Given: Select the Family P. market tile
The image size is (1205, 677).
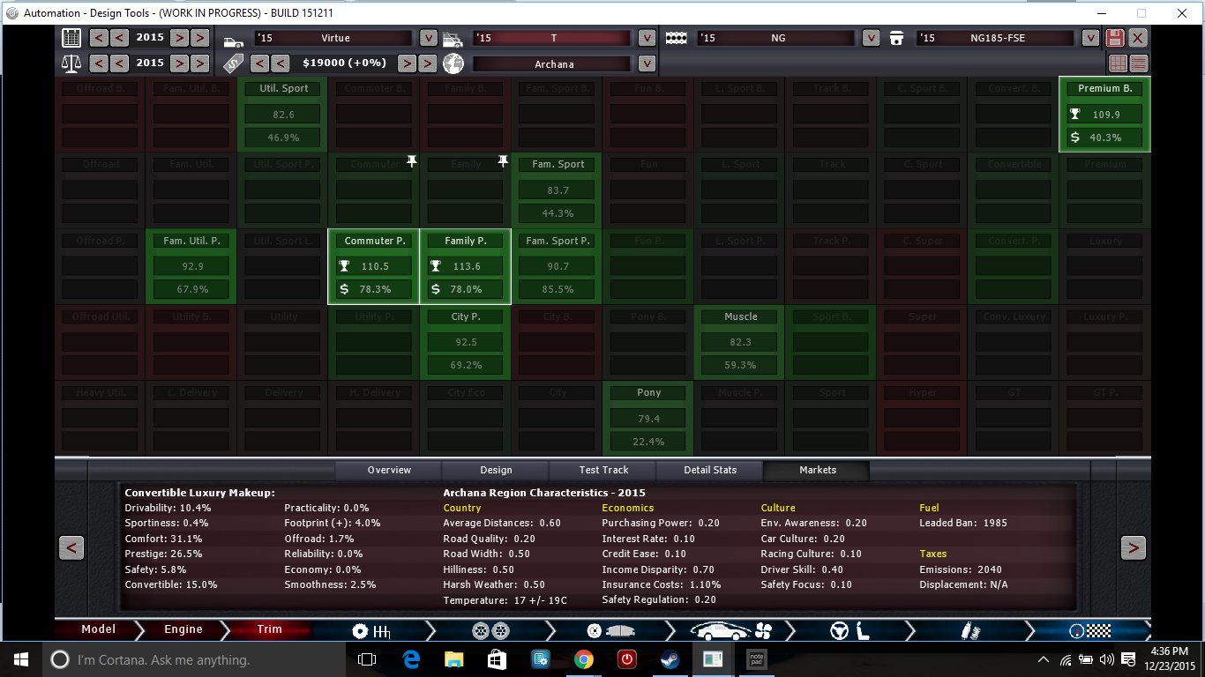Looking at the screenshot, I should pyautogui.click(x=466, y=266).
